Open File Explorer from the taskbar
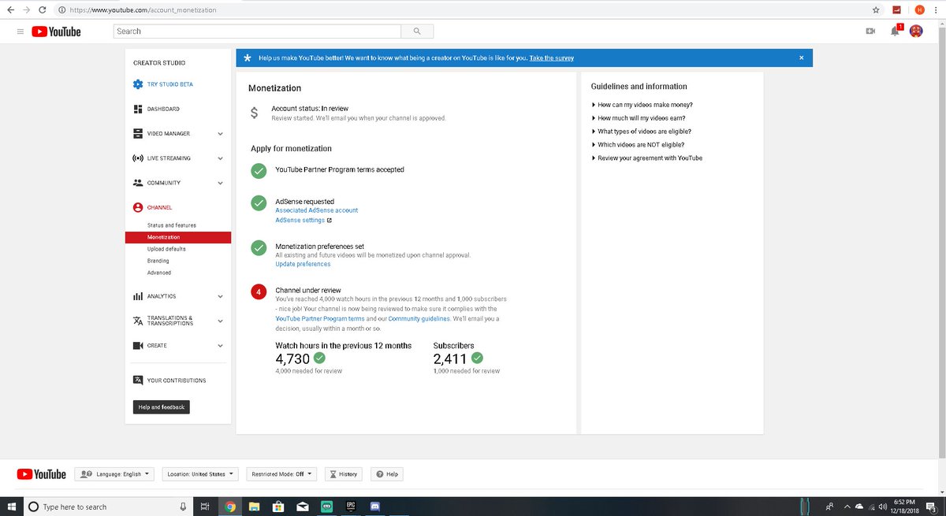 [254, 507]
